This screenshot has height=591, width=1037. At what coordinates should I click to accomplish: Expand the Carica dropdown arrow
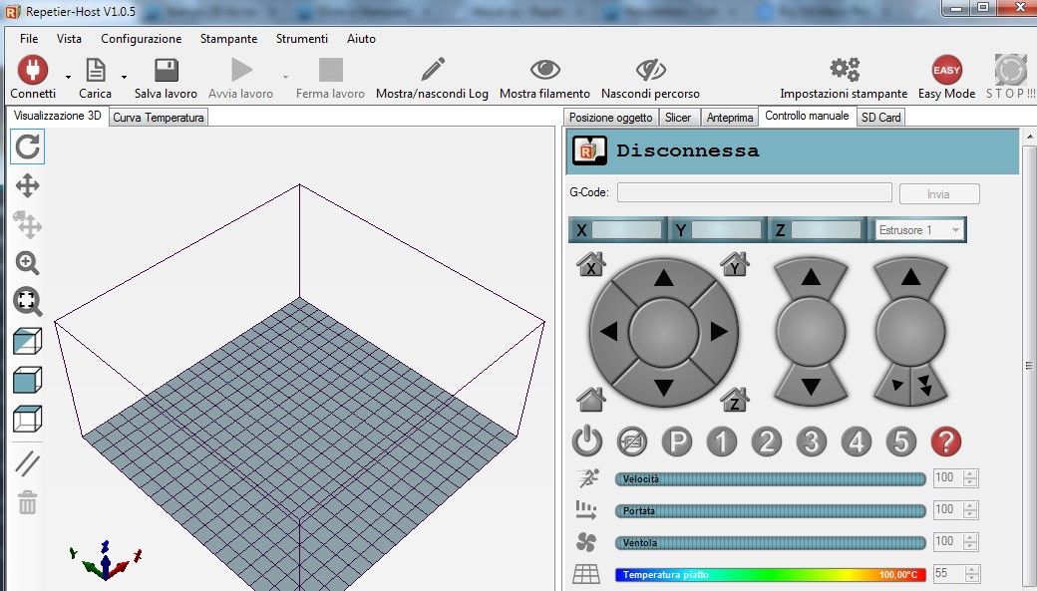coord(124,77)
